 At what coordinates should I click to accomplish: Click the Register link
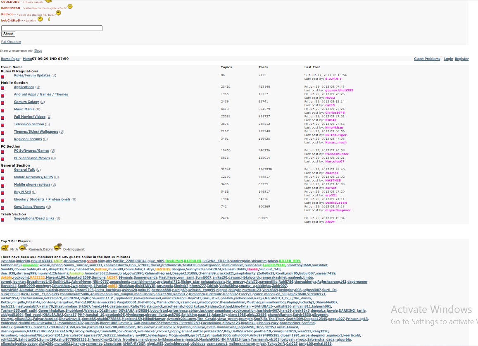pyautogui.click(x=461, y=59)
